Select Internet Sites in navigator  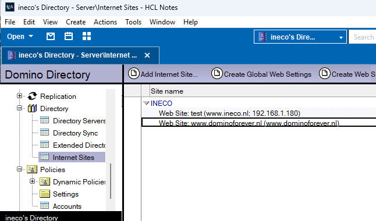[x=72, y=157]
